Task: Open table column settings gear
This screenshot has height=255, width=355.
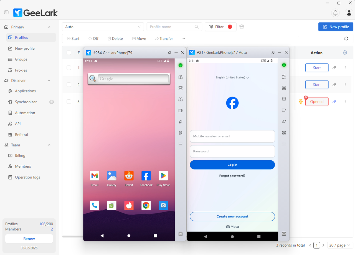Action: click(x=345, y=52)
